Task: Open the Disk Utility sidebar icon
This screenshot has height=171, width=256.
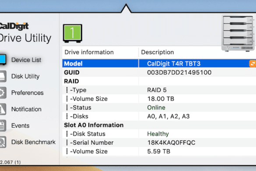Action: [3, 76]
